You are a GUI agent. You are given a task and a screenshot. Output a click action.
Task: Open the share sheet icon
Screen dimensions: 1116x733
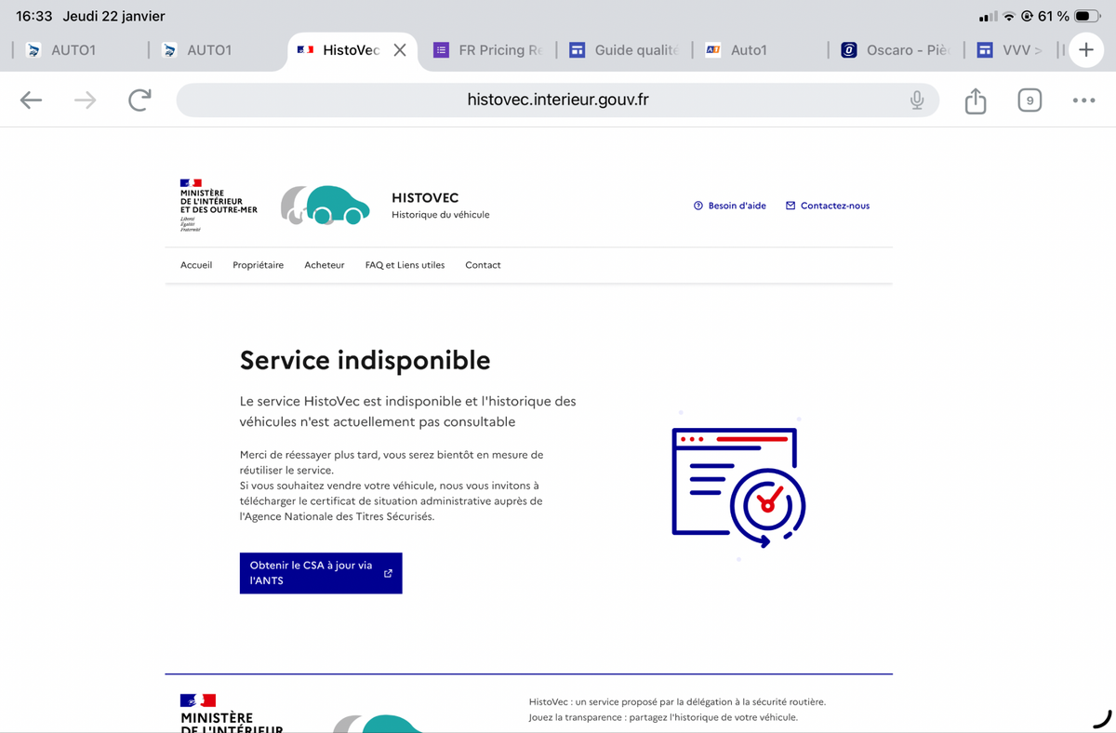coord(975,100)
